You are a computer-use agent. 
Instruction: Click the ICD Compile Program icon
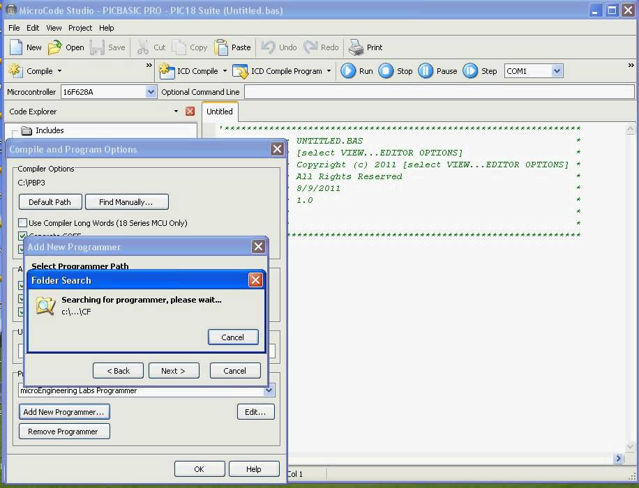point(241,71)
